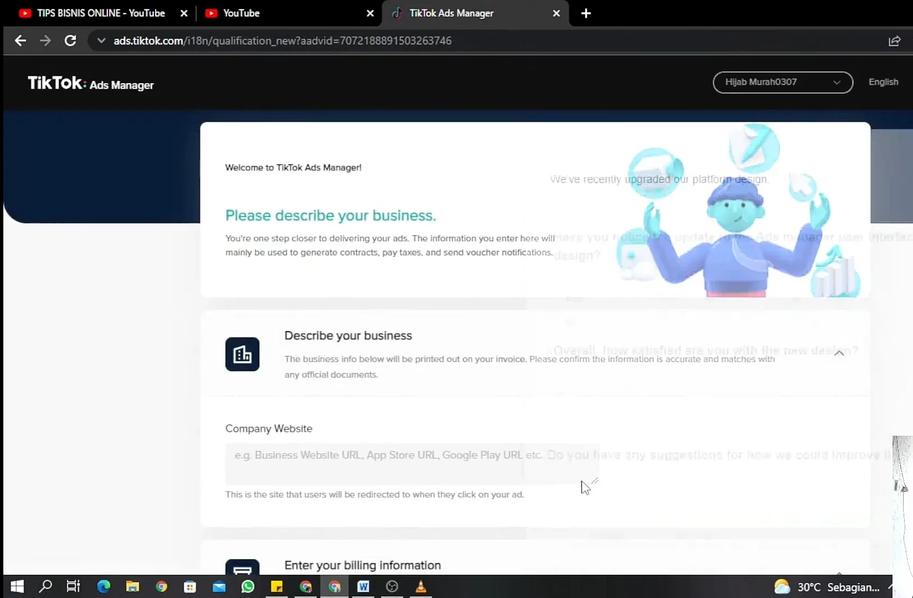
Task: Click the billing card icon
Action: point(242,568)
